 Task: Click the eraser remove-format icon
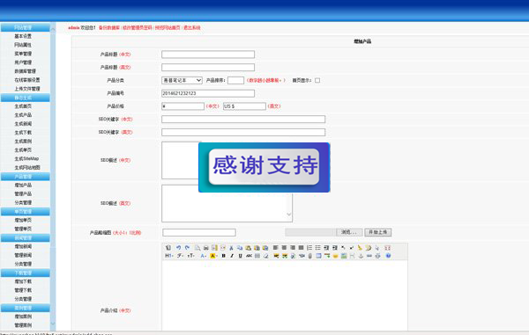(265, 256)
